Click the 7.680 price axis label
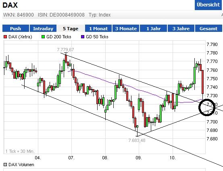Screen dimensions: 223x171 [x=212, y=139]
